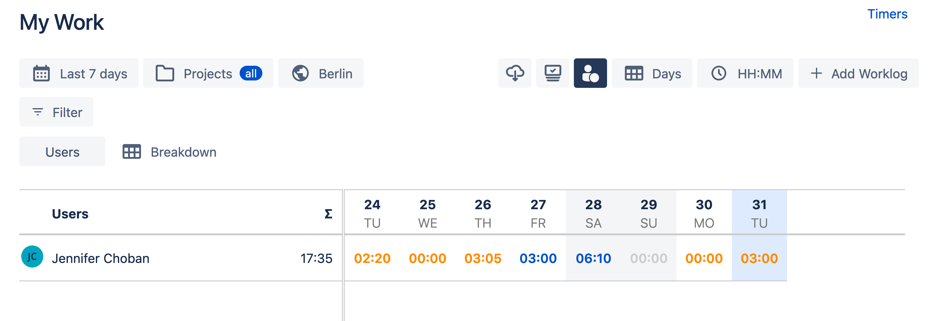The width and height of the screenshot is (929, 321).
Task: Open the Last 7 days date range picker
Action: click(79, 73)
